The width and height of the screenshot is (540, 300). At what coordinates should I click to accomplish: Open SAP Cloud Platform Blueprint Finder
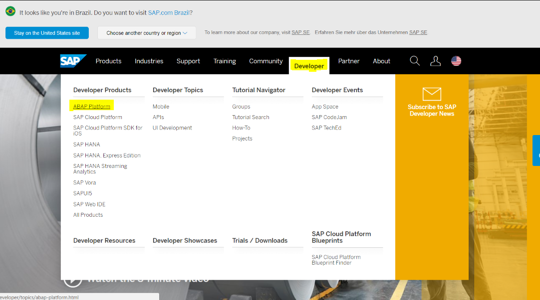(x=336, y=260)
